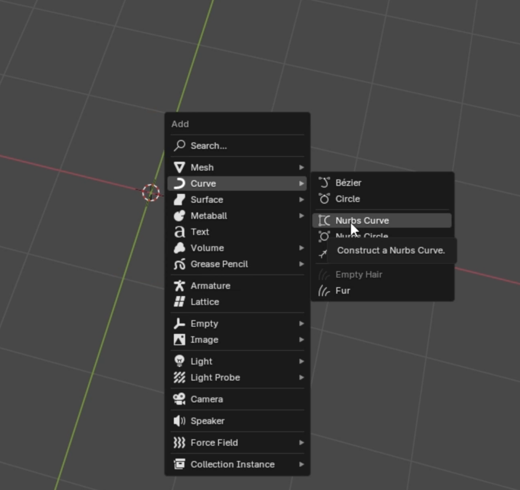520x490 pixels.
Task: Click the Fur strands icon
Action: click(x=324, y=291)
